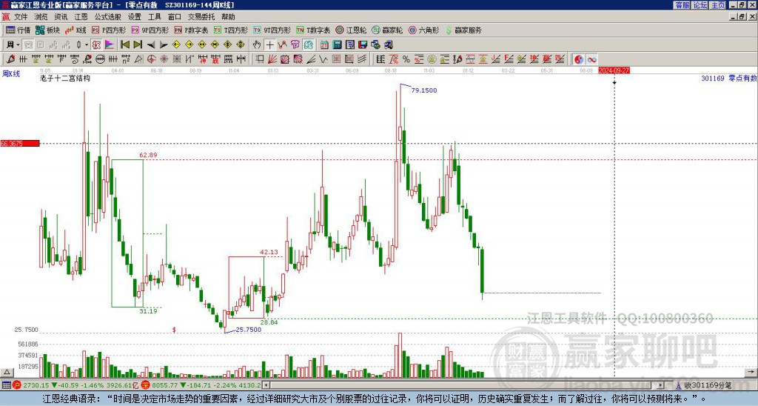Switch to the K线 chart view
This screenshot has width=758, height=406.
tap(76, 30)
